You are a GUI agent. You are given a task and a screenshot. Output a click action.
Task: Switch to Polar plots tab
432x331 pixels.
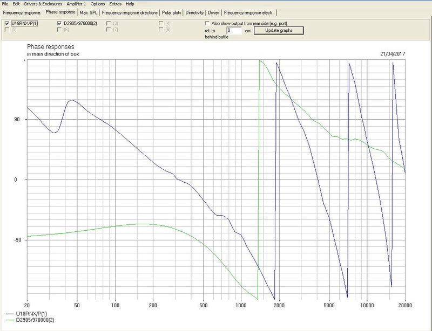(x=171, y=12)
